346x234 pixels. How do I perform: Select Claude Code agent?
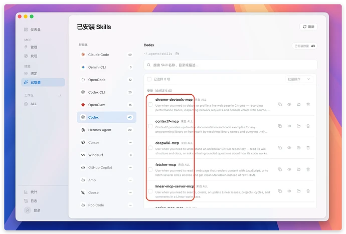click(x=107, y=55)
